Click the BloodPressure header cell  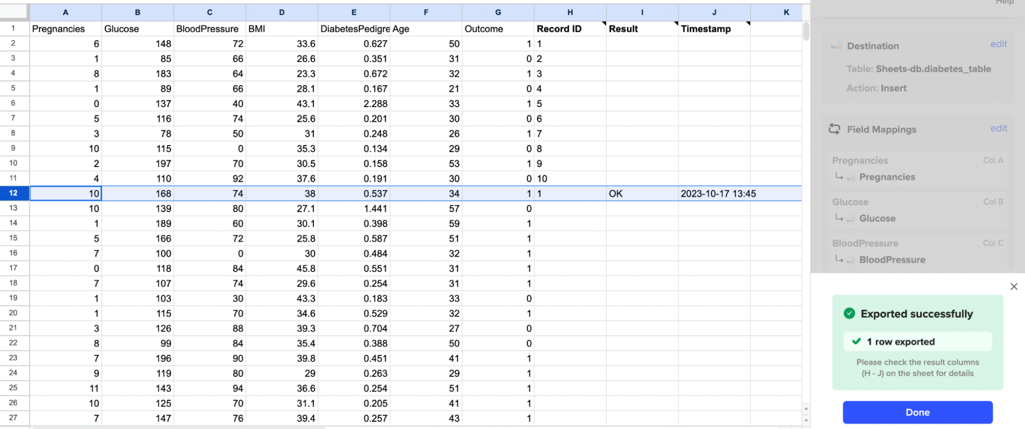click(210, 29)
